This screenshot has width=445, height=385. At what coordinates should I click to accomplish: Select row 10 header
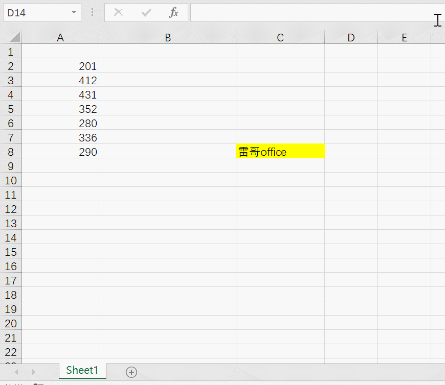(11, 180)
